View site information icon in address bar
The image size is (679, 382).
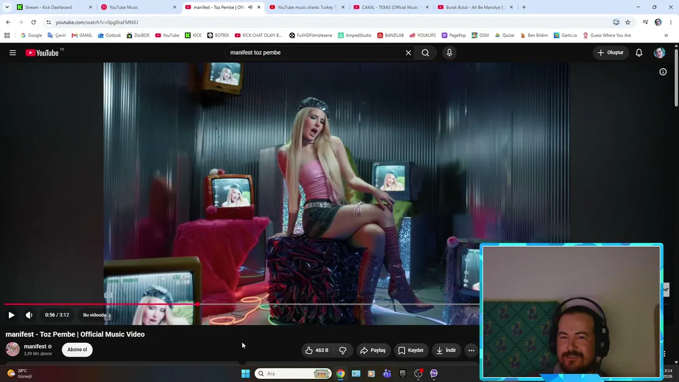click(x=49, y=22)
